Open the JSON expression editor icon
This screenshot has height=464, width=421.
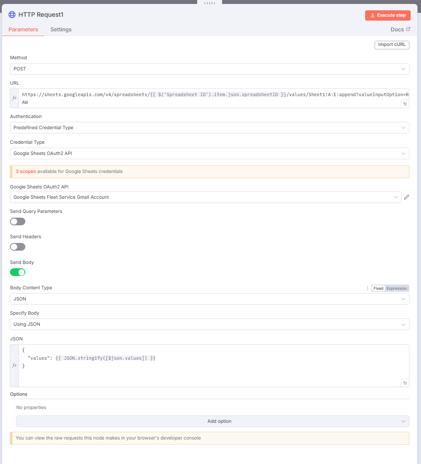click(405, 383)
